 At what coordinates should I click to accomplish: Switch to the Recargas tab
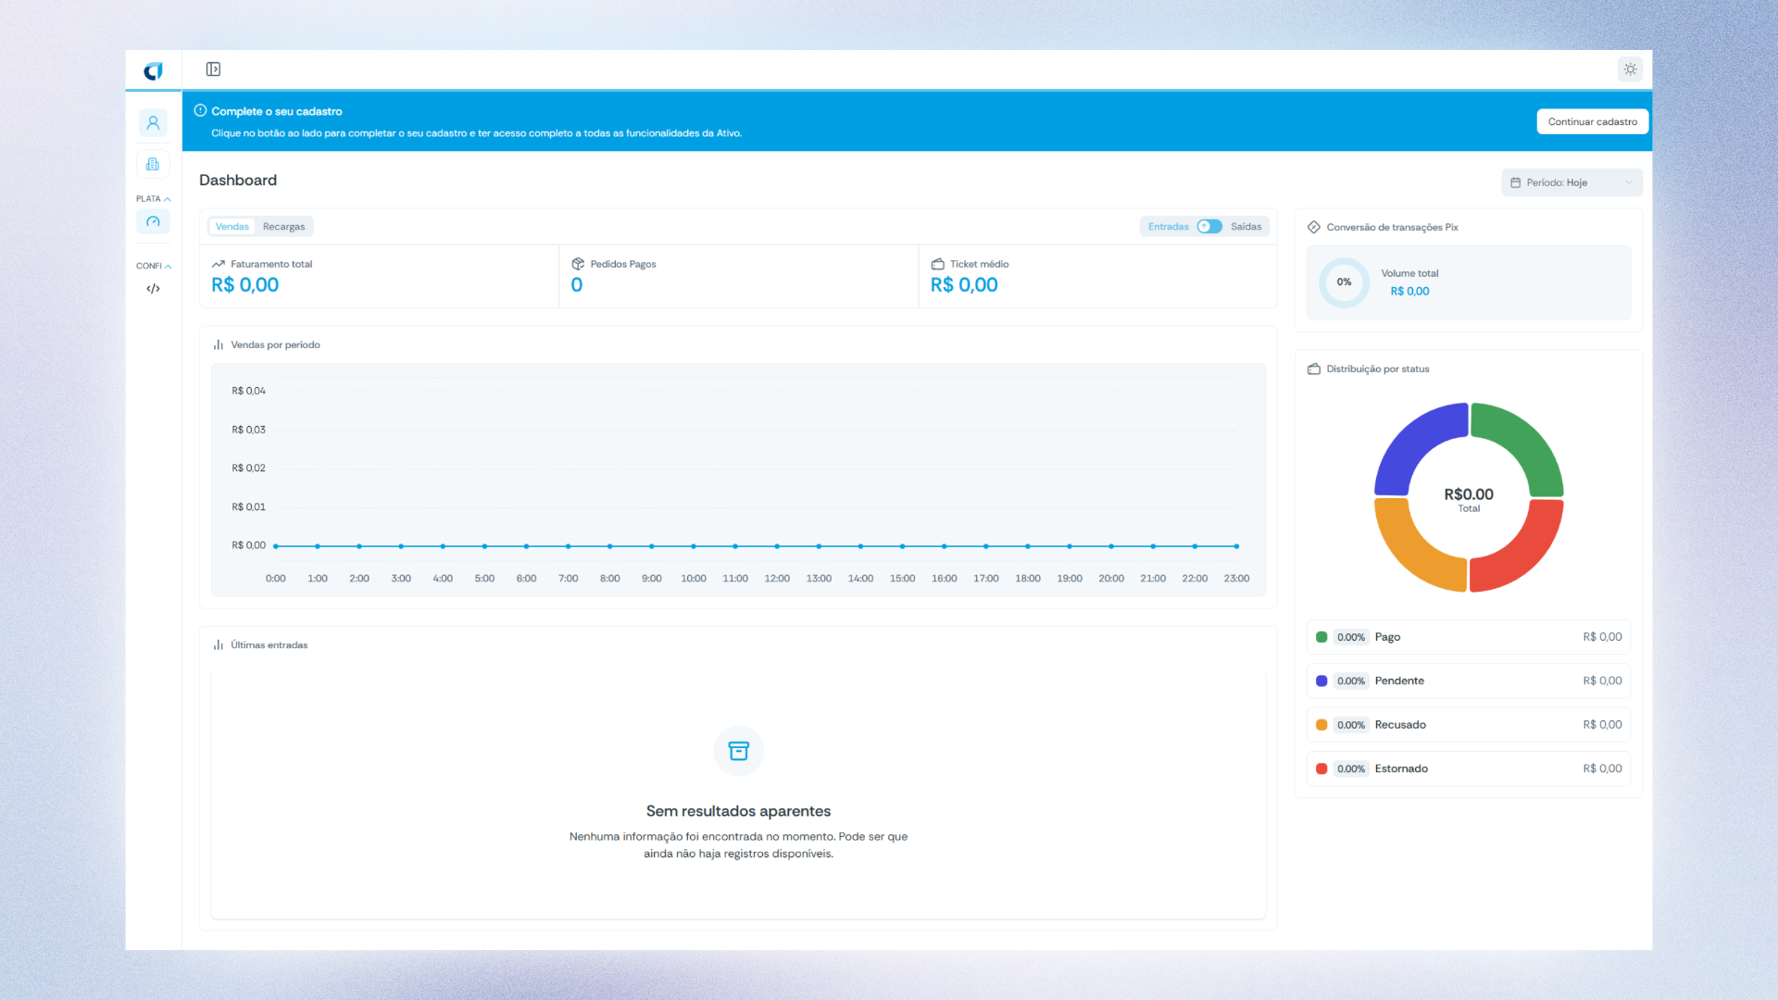coord(283,227)
